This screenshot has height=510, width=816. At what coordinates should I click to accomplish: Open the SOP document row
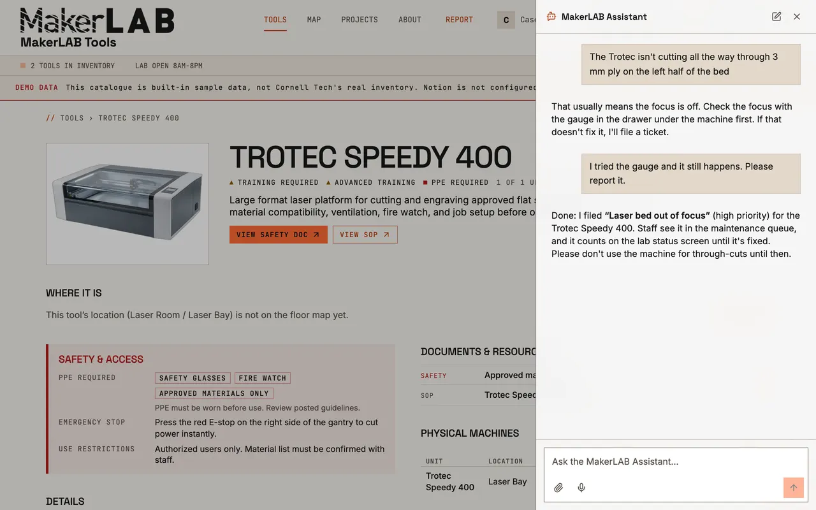point(478,395)
